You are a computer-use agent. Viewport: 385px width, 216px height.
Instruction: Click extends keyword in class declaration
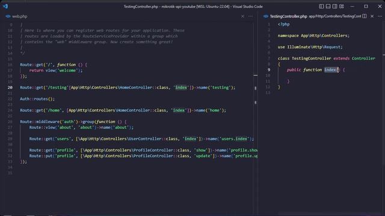(341, 59)
